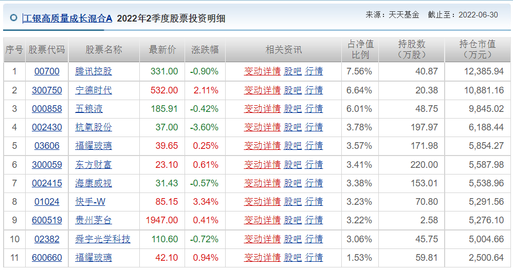Select the -3.60% change cell
This screenshot has width=513, height=270.
coord(204,127)
